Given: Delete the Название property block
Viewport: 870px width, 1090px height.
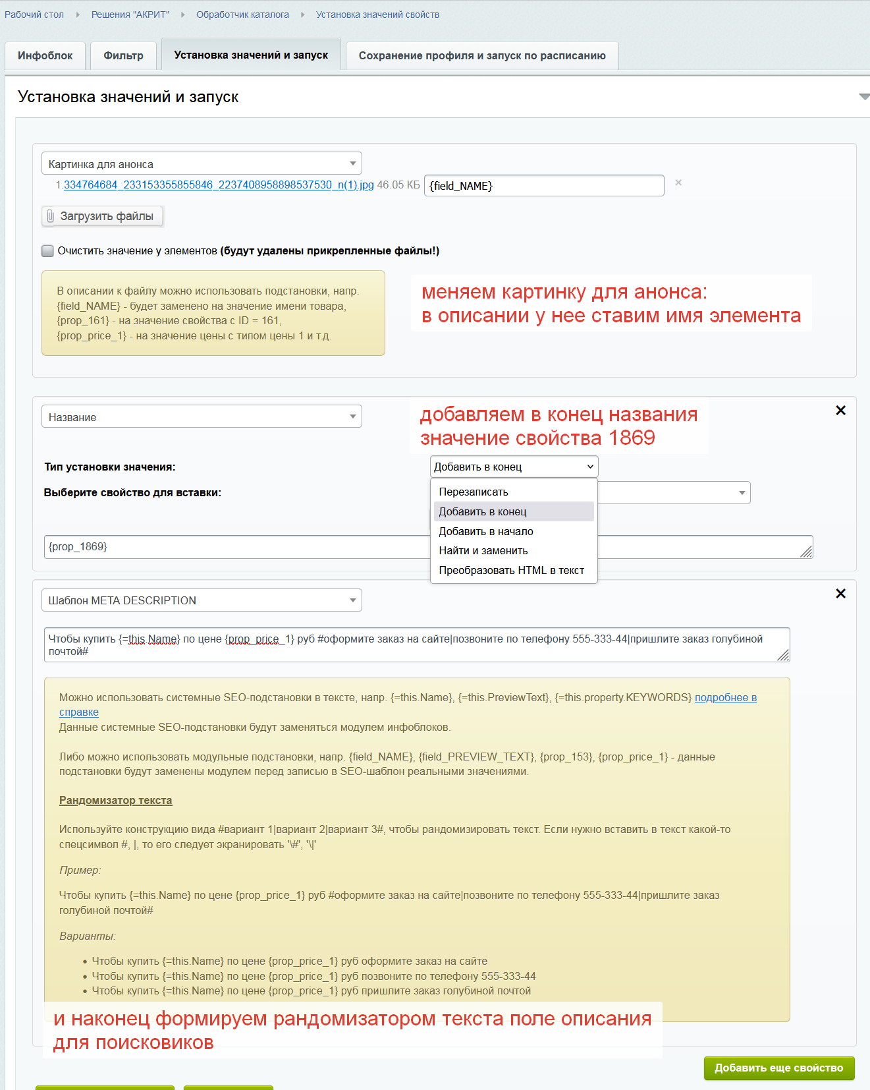Looking at the screenshot, I should tap(840, 411).
